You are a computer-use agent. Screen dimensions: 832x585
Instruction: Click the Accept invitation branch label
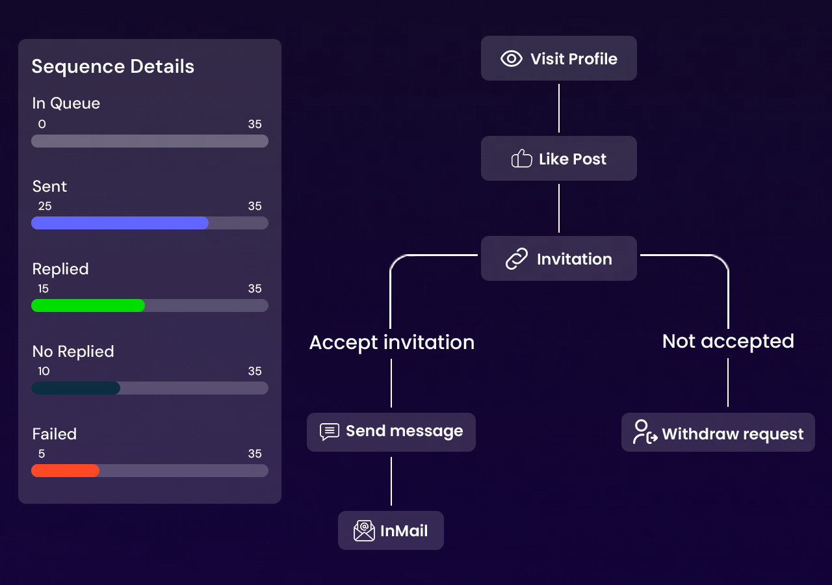point(391,343)
